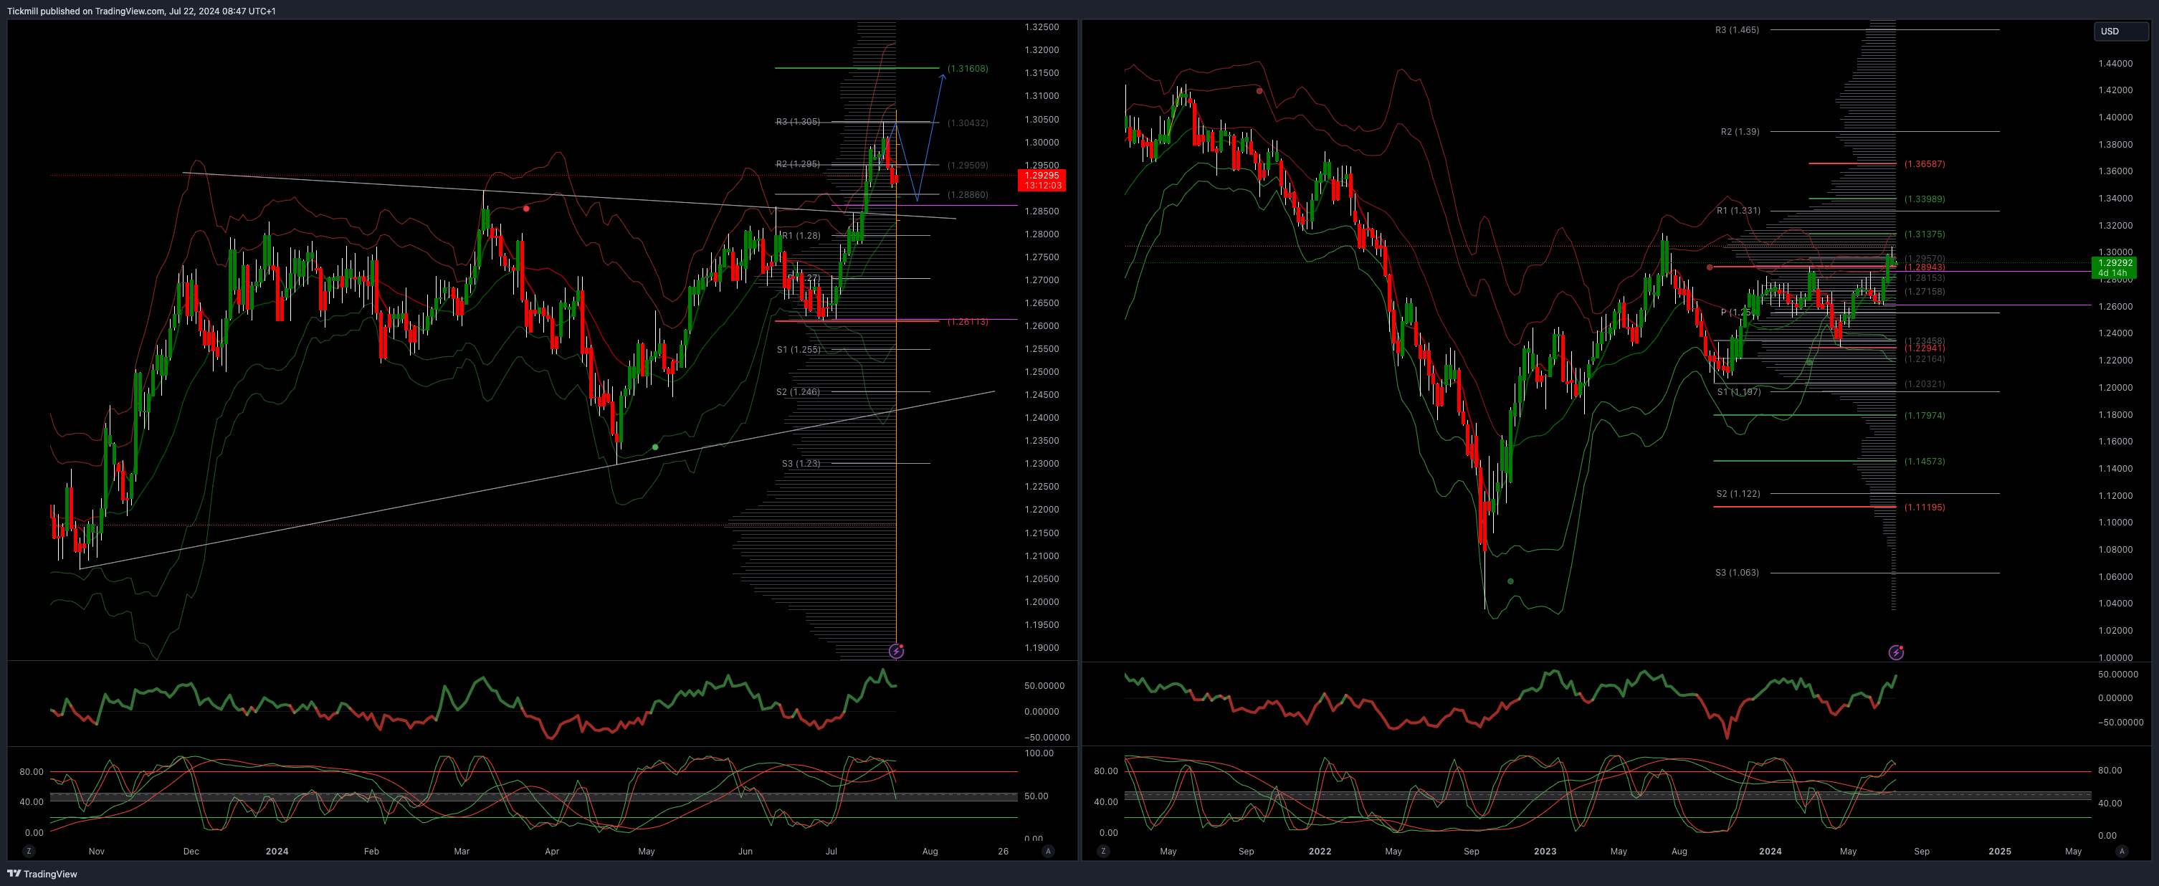Viewport: 2159px width, 886px height.
Task: Click the (1.28860) level label
Action: pyautogui.click(x=967, y=194)
